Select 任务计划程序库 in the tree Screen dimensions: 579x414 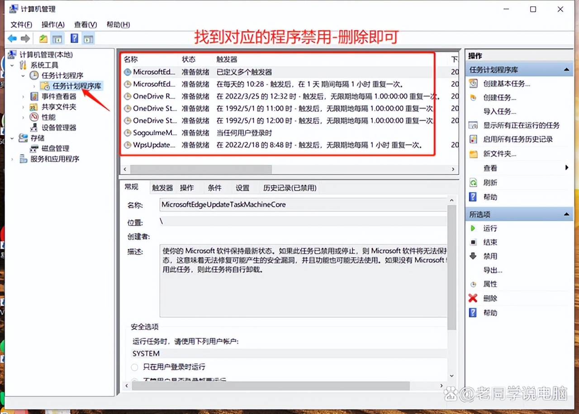77,86
